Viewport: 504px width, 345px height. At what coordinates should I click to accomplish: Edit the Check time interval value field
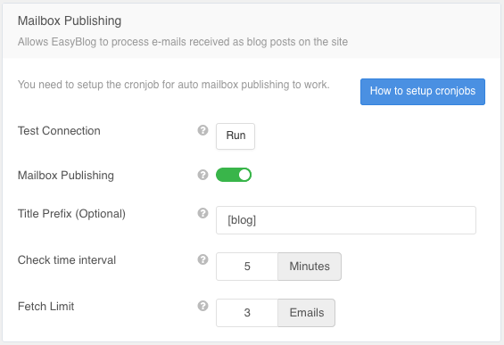[x=247, y=267]
